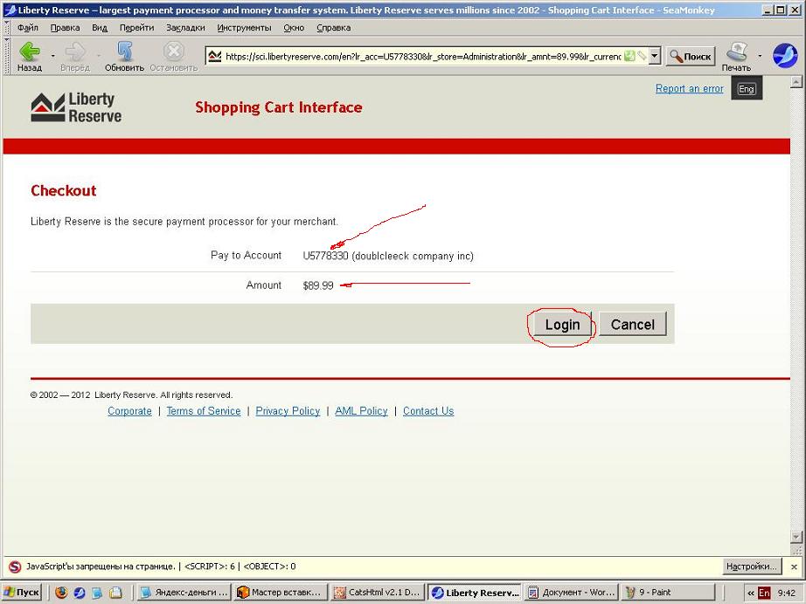The height and width of the screenshot is (604, 806).
Task: Click the Checkout heading
Action: click(64, 190)
